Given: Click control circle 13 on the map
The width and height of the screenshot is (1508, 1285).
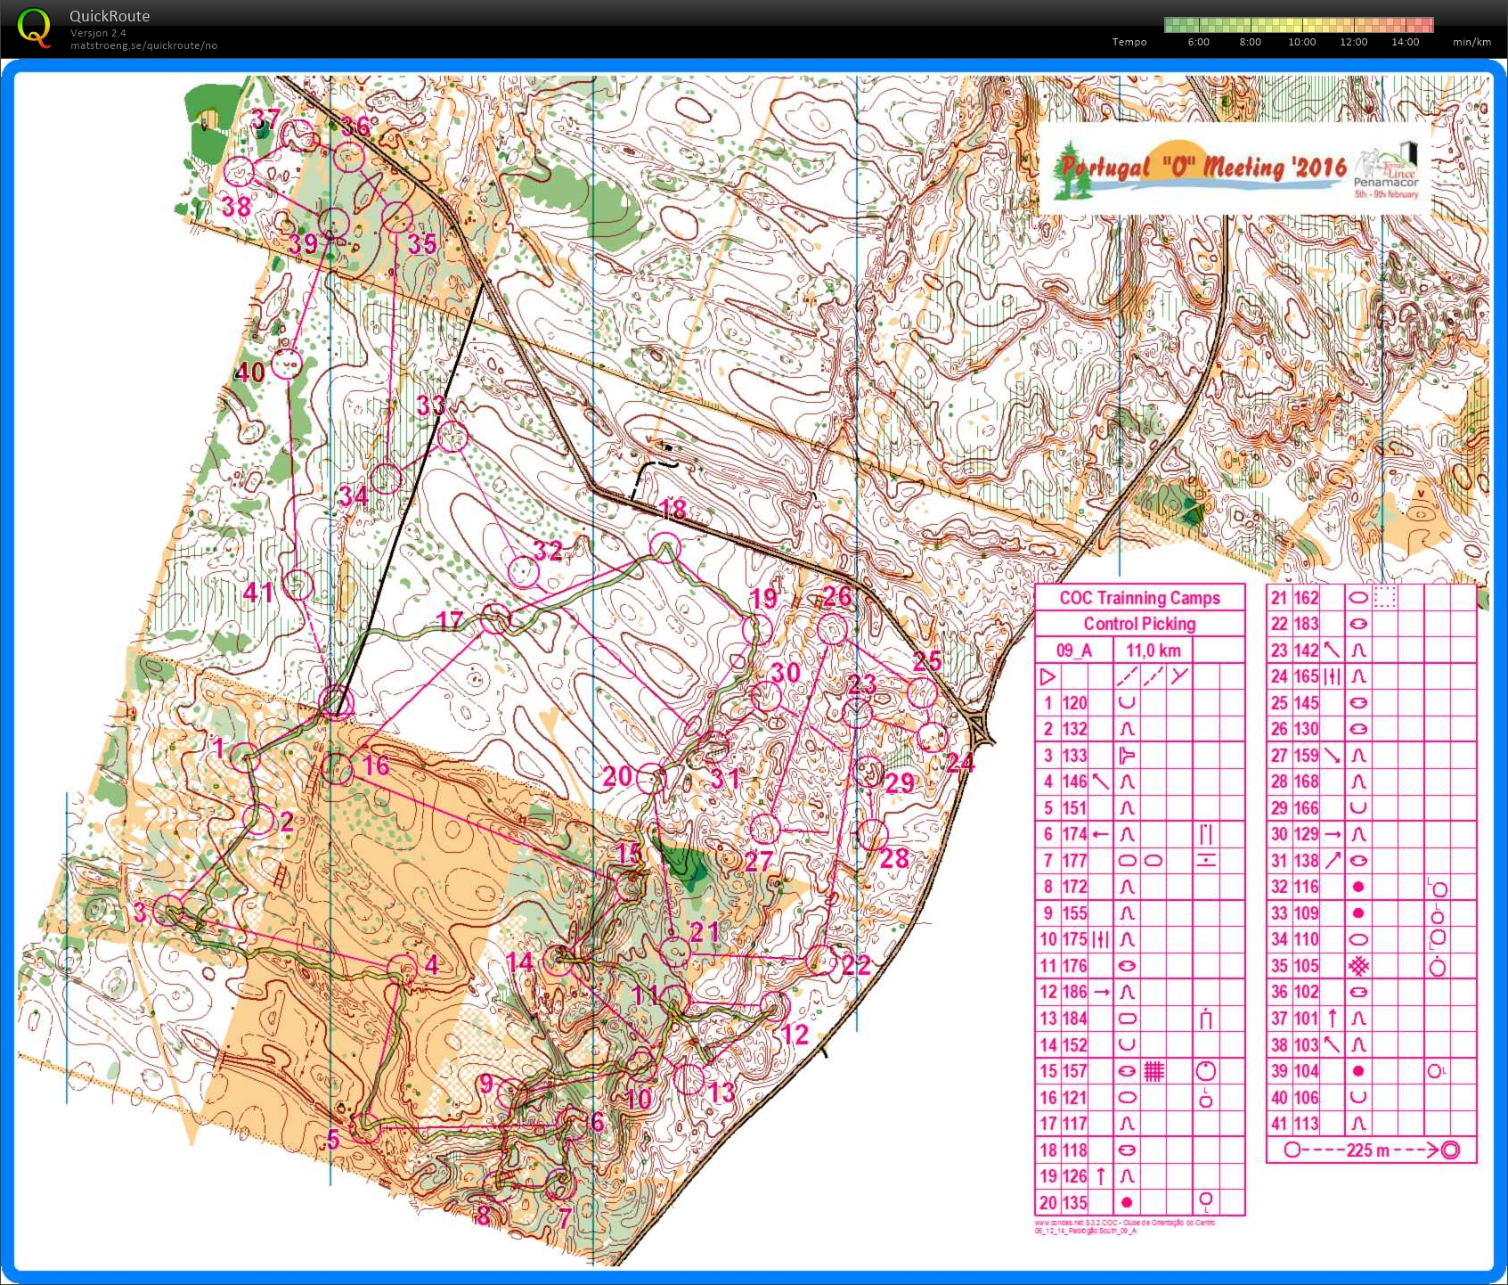Looking at the screenshot, I should point(689,1079).
